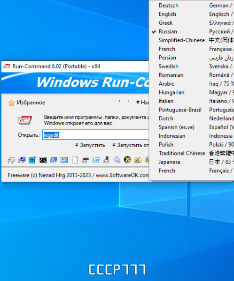Launch the yellow X DirectX icon
This screenshot has width=234, height=281.
click(x=127, y=160)
